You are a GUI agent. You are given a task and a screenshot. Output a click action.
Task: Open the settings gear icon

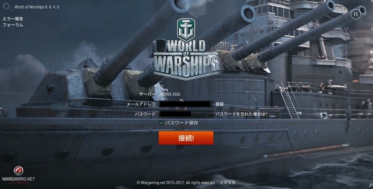point(7,7)
